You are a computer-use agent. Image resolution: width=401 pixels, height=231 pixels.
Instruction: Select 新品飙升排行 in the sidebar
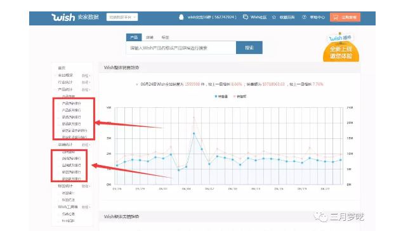point(71,124)
